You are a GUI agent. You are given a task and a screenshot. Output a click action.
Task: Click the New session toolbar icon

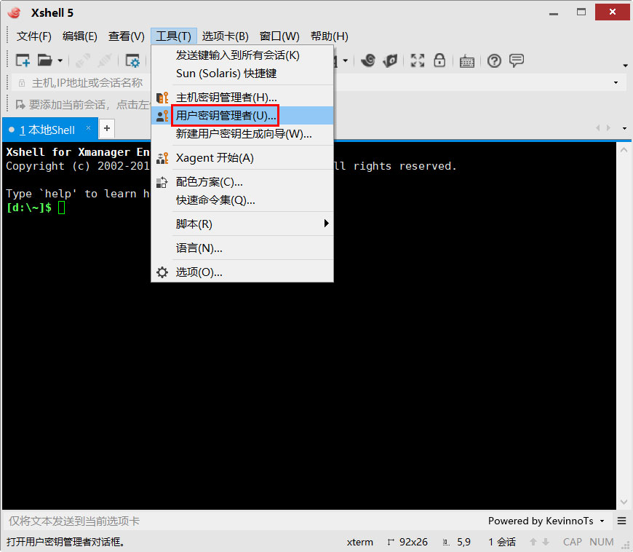pyautogui.click(x=23, y=60)
